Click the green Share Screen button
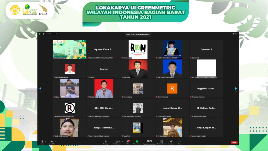The height and width of the screenshot is (151, 268). click(x=137, y=142)
